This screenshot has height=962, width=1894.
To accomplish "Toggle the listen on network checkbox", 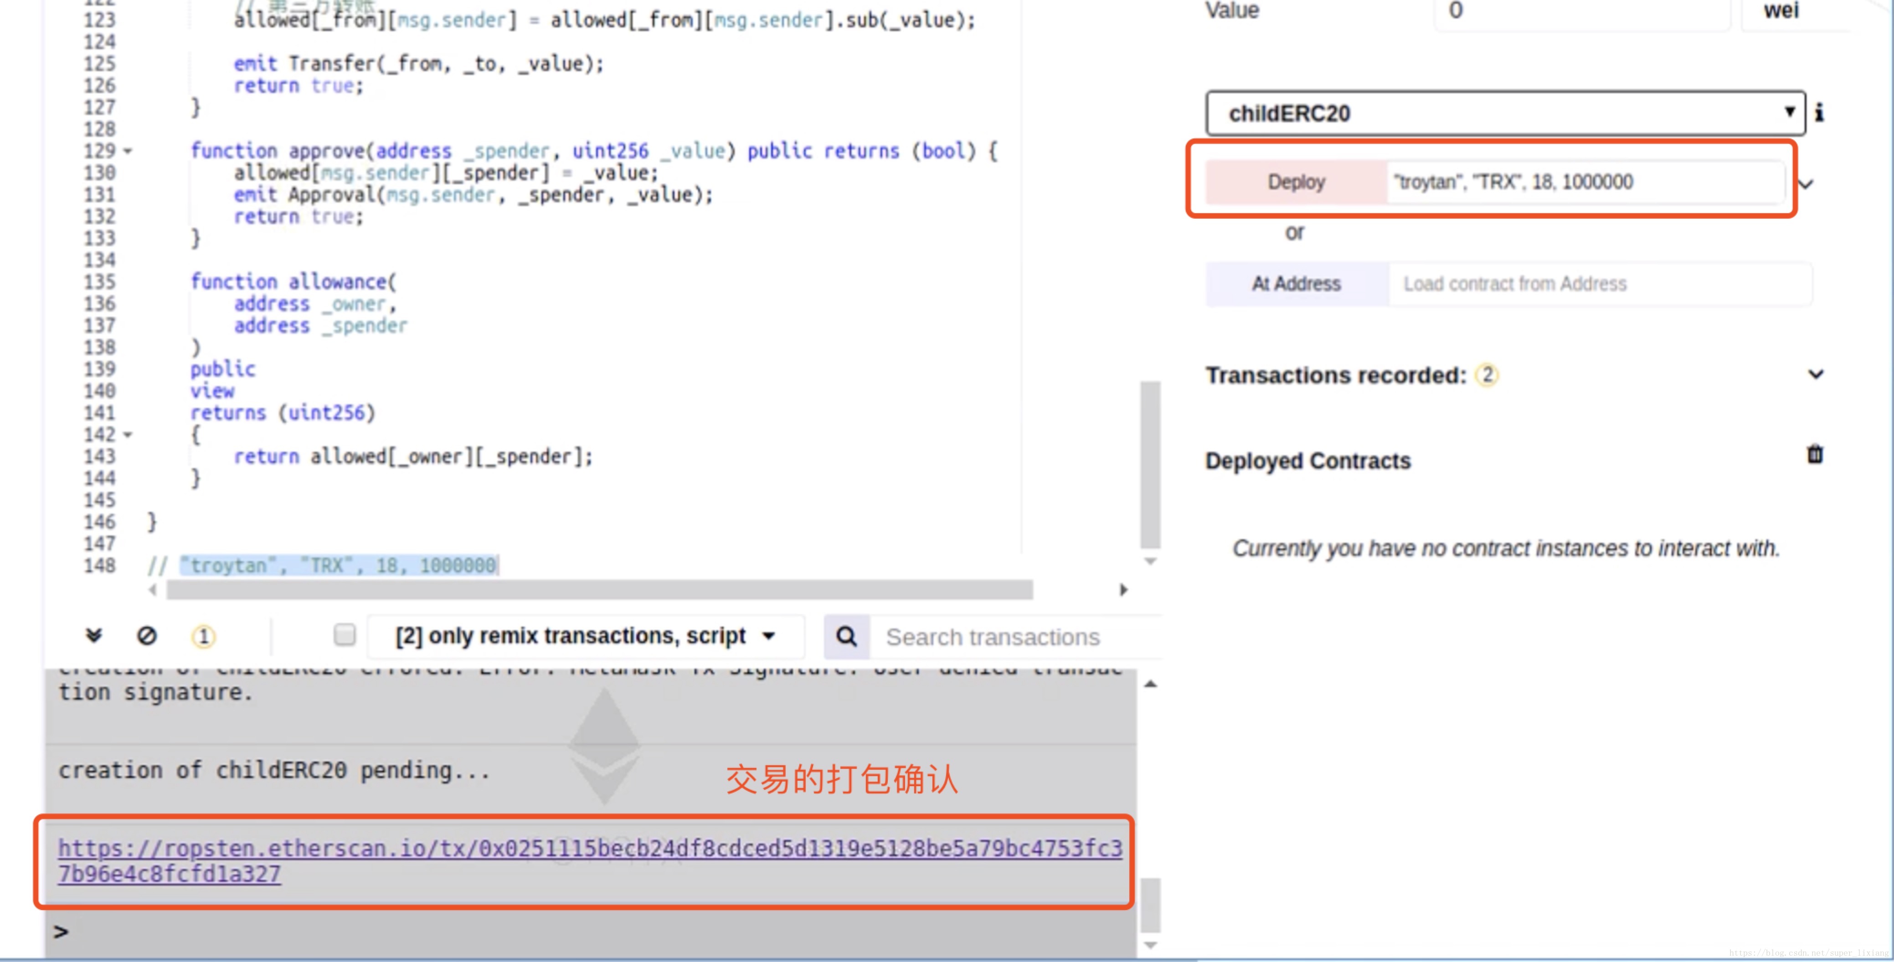I will [x=344, y=634].
